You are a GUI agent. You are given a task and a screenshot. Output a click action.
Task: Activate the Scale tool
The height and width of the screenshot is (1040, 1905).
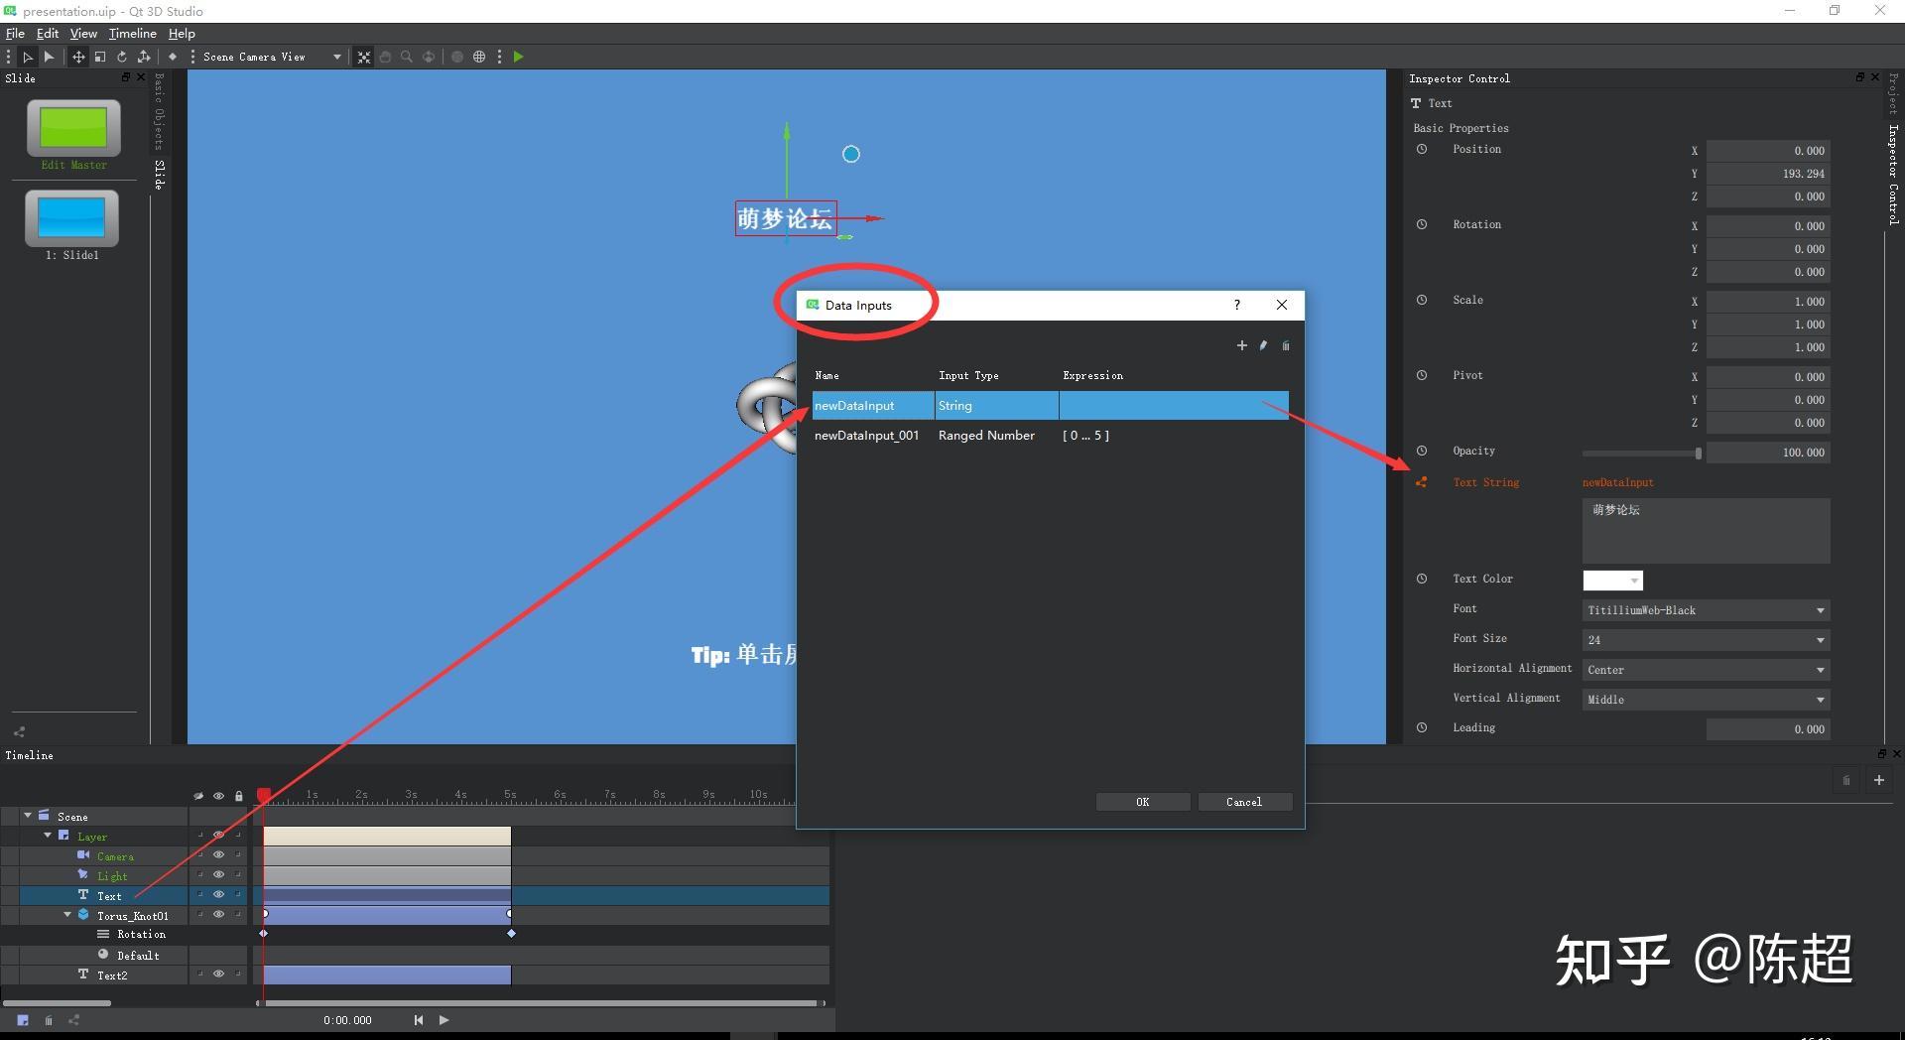[100, 57]
